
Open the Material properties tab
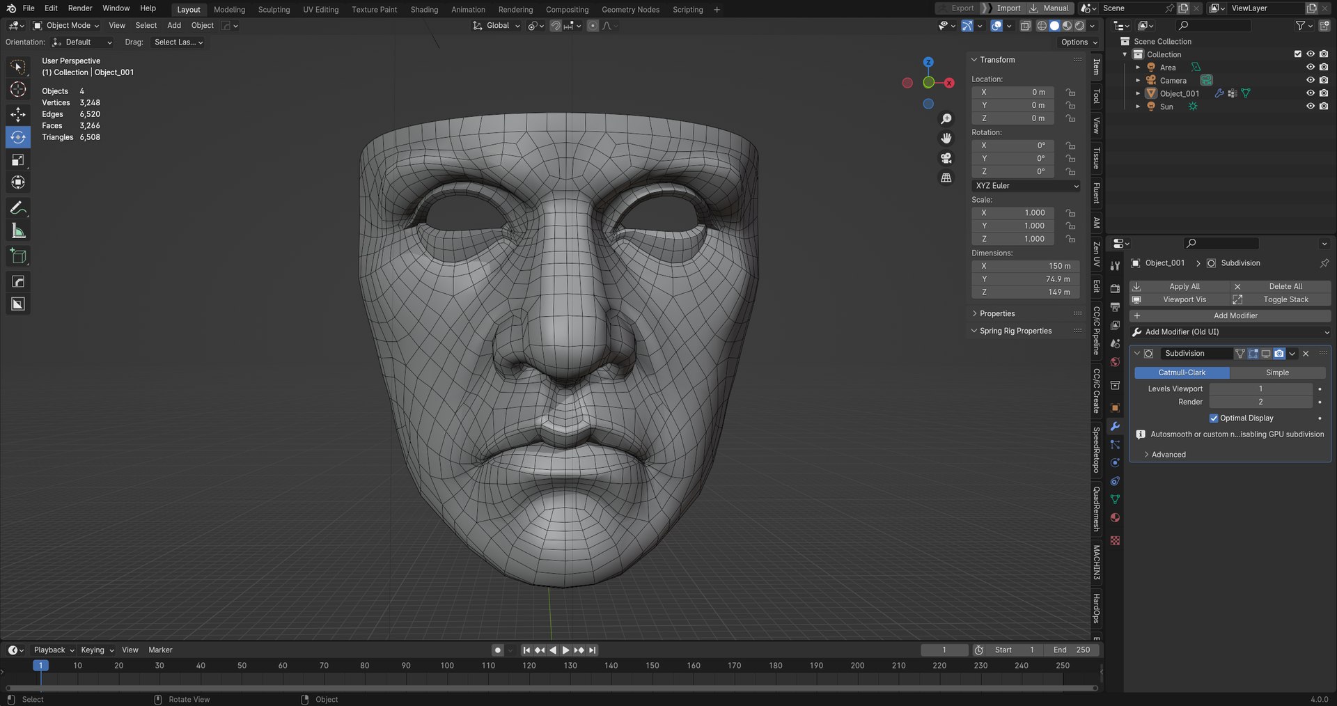(1115, 517)
